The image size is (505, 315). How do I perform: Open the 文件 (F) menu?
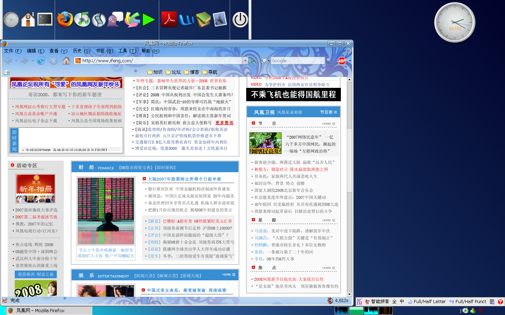coord(13,51)
